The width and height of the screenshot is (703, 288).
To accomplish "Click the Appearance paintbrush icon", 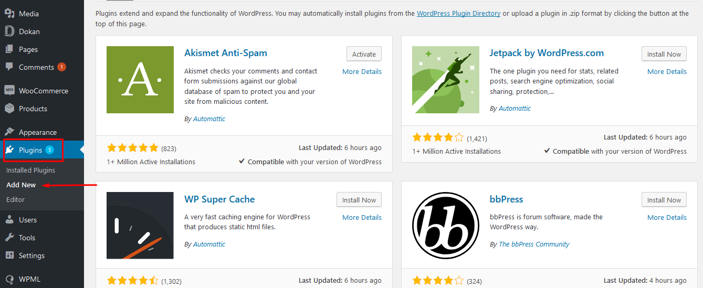I will [x=9, y=132].
